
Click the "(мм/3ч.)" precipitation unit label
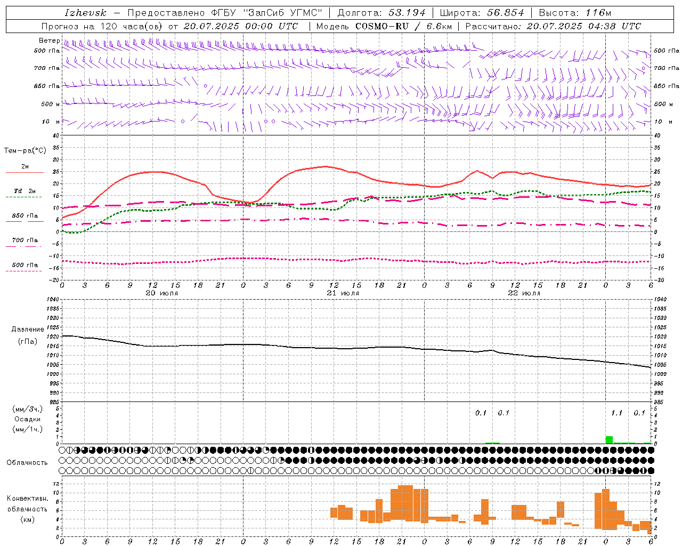tap(28, 409)
